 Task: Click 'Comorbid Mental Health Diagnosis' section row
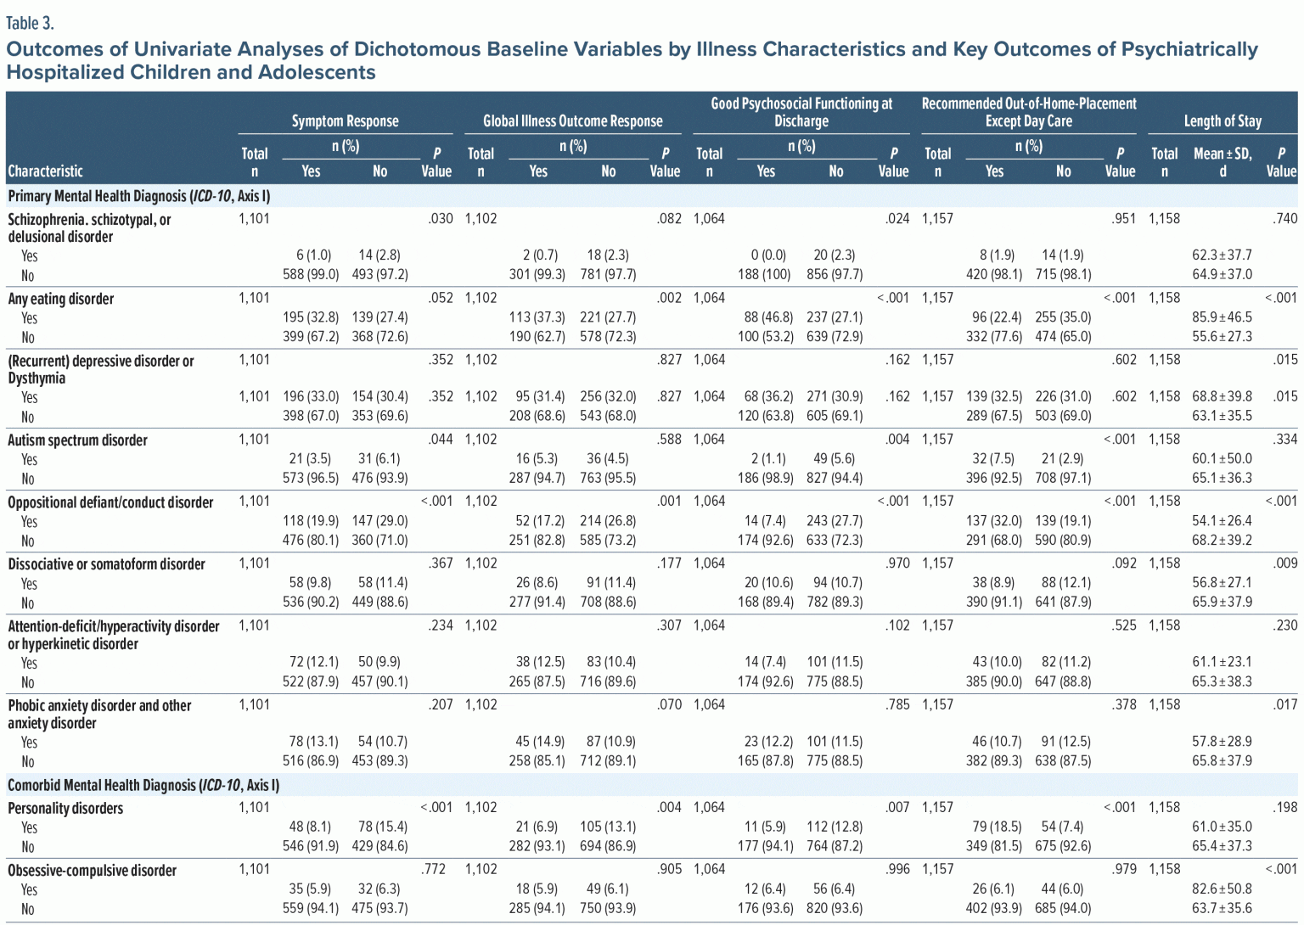pyautogui.click(x=143, y=785)
